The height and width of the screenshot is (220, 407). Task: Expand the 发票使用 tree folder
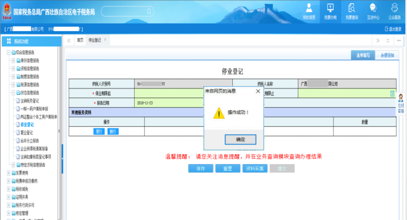coord(9,173)
